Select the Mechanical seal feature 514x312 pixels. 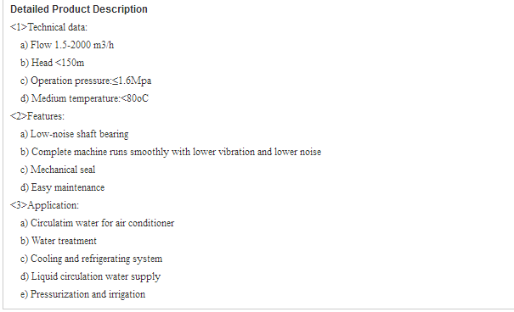[x=58, y=170]
